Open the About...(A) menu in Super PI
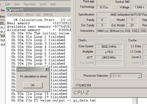Screen dimensions: 147x104 point(33,14)
